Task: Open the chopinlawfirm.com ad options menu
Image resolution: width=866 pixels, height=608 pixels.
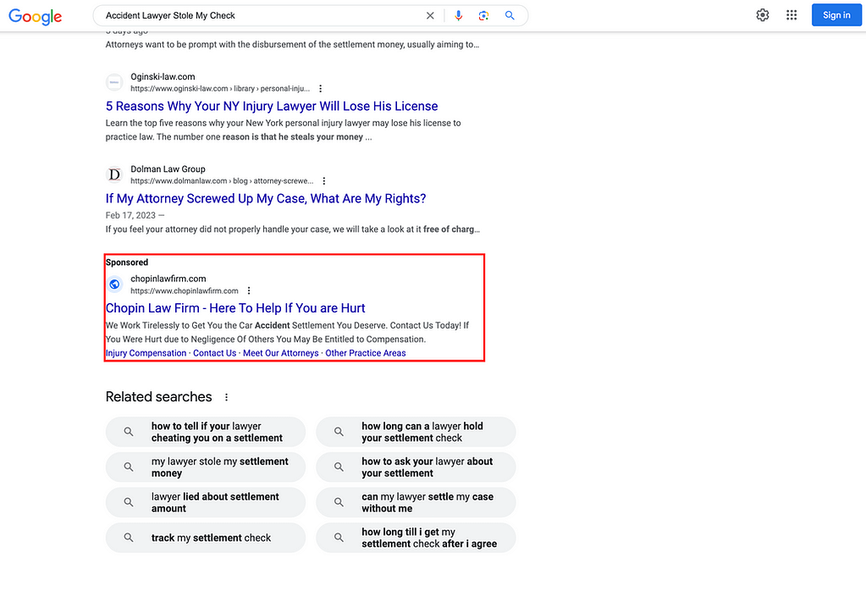Action: (x=249, y=290)
